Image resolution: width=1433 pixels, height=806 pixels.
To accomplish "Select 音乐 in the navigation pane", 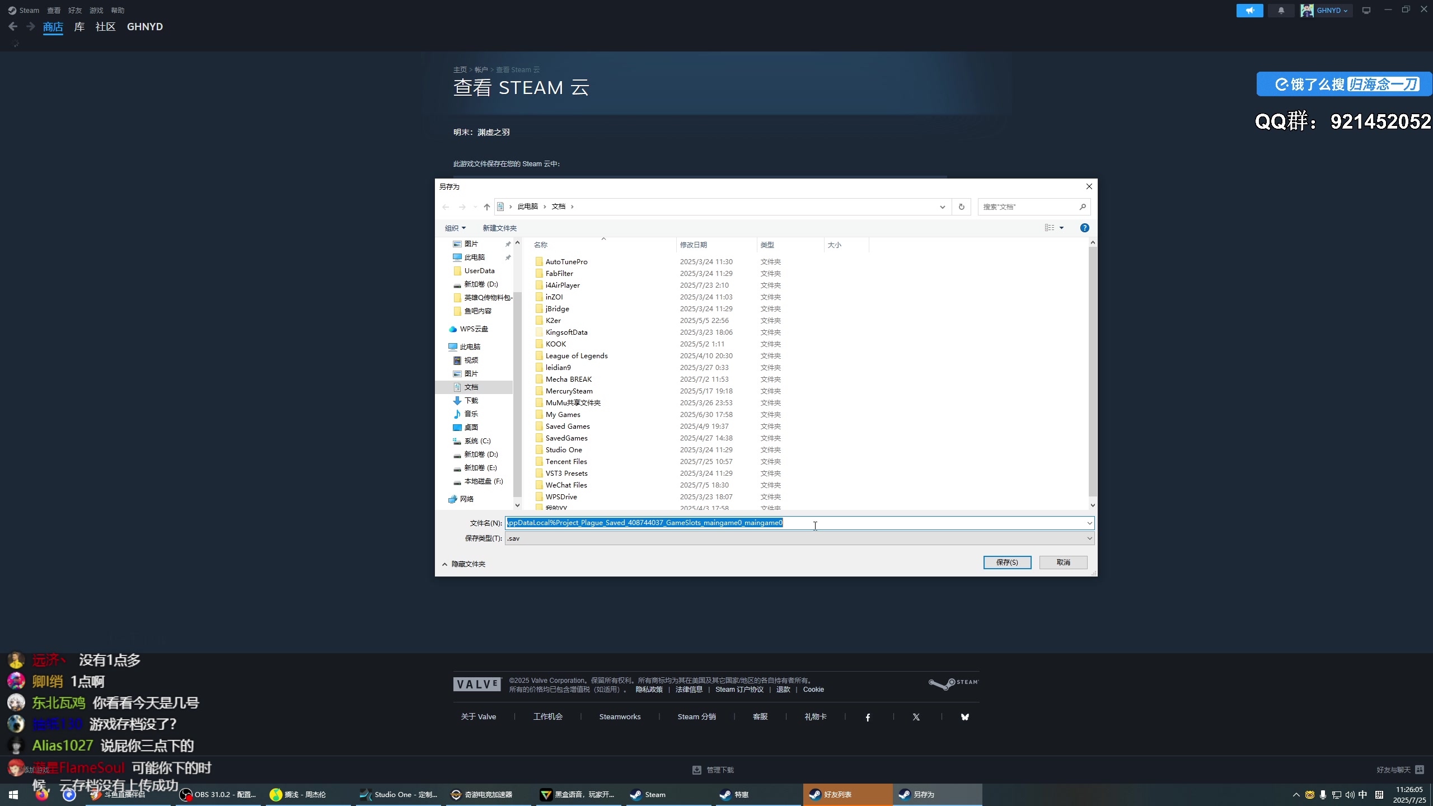I will [471, 414].
